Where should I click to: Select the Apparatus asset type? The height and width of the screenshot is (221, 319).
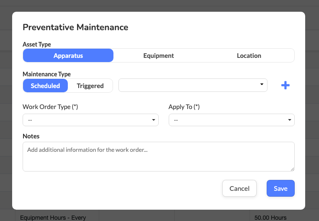click(68, 55)
